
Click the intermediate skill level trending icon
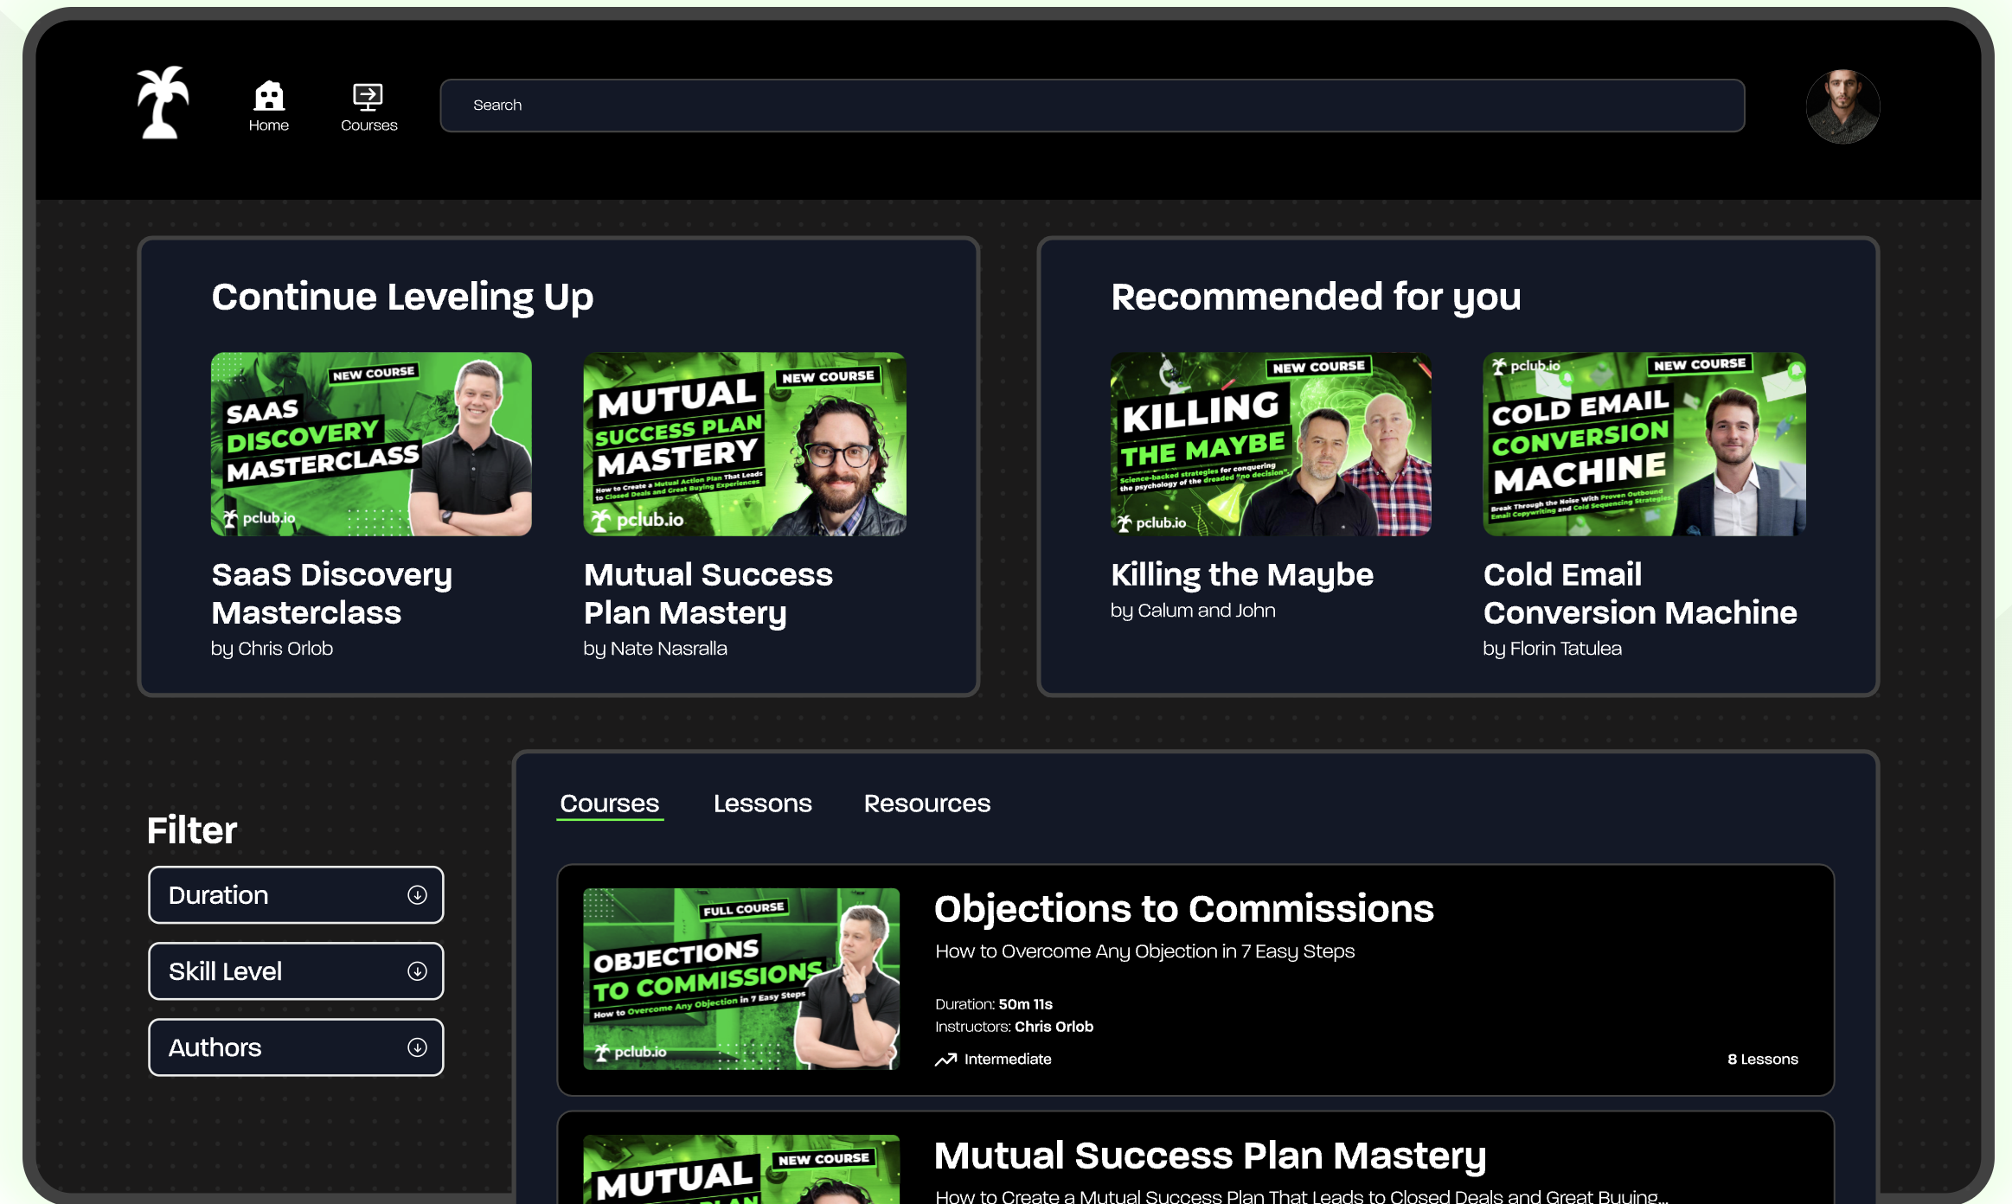(x=946, y=1059)
